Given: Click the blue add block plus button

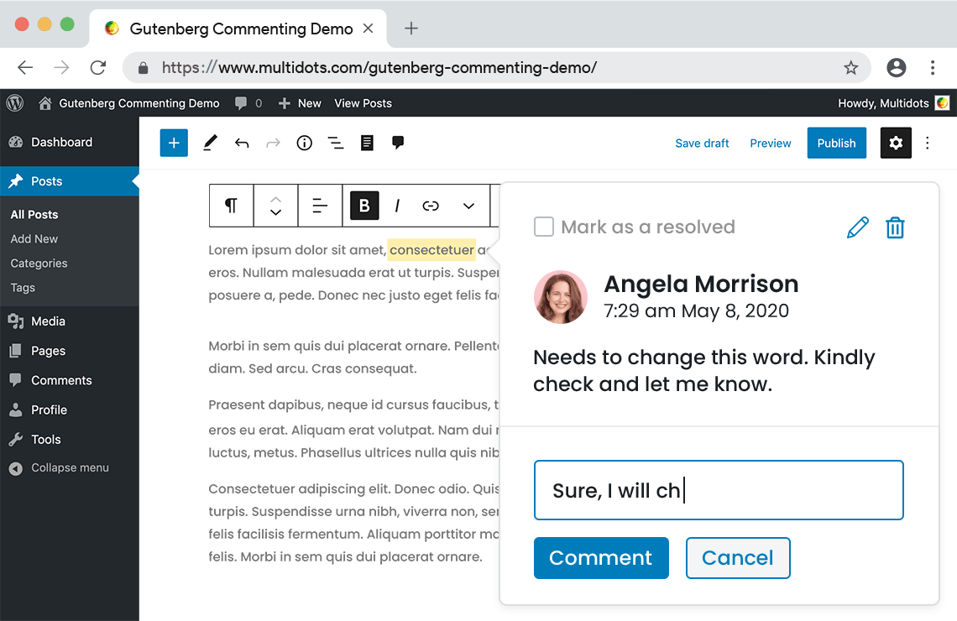Looking at the screenshot, I should coord(174,144).
